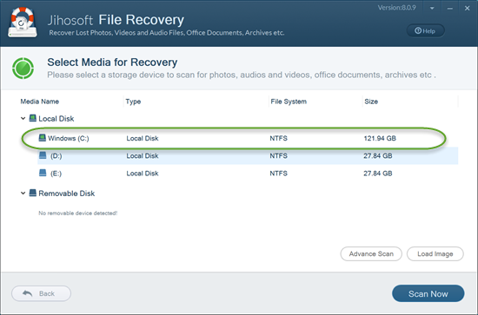Click the 'No removable device detected!' message
The height and width of the screenshot is (315, 478).
tap(77, 213)
